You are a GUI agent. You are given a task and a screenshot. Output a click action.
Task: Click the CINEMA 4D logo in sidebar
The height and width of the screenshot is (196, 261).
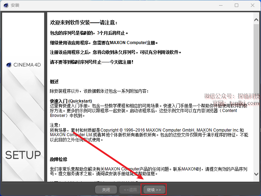tap(23, 65)
